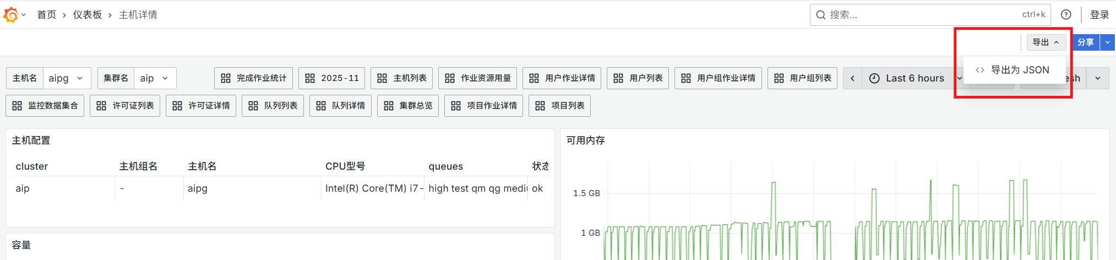
Task: Open the share options dropdown arrow
Action: 1107,42
